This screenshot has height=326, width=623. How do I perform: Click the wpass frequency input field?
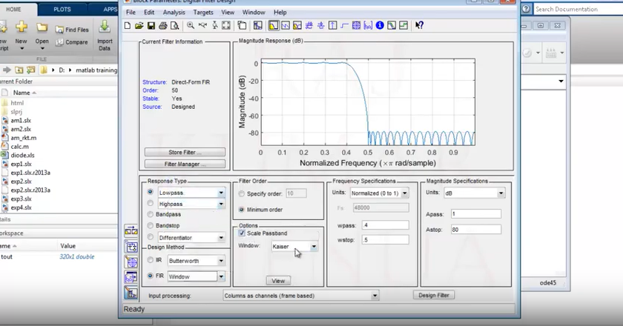tap(385, 225)
